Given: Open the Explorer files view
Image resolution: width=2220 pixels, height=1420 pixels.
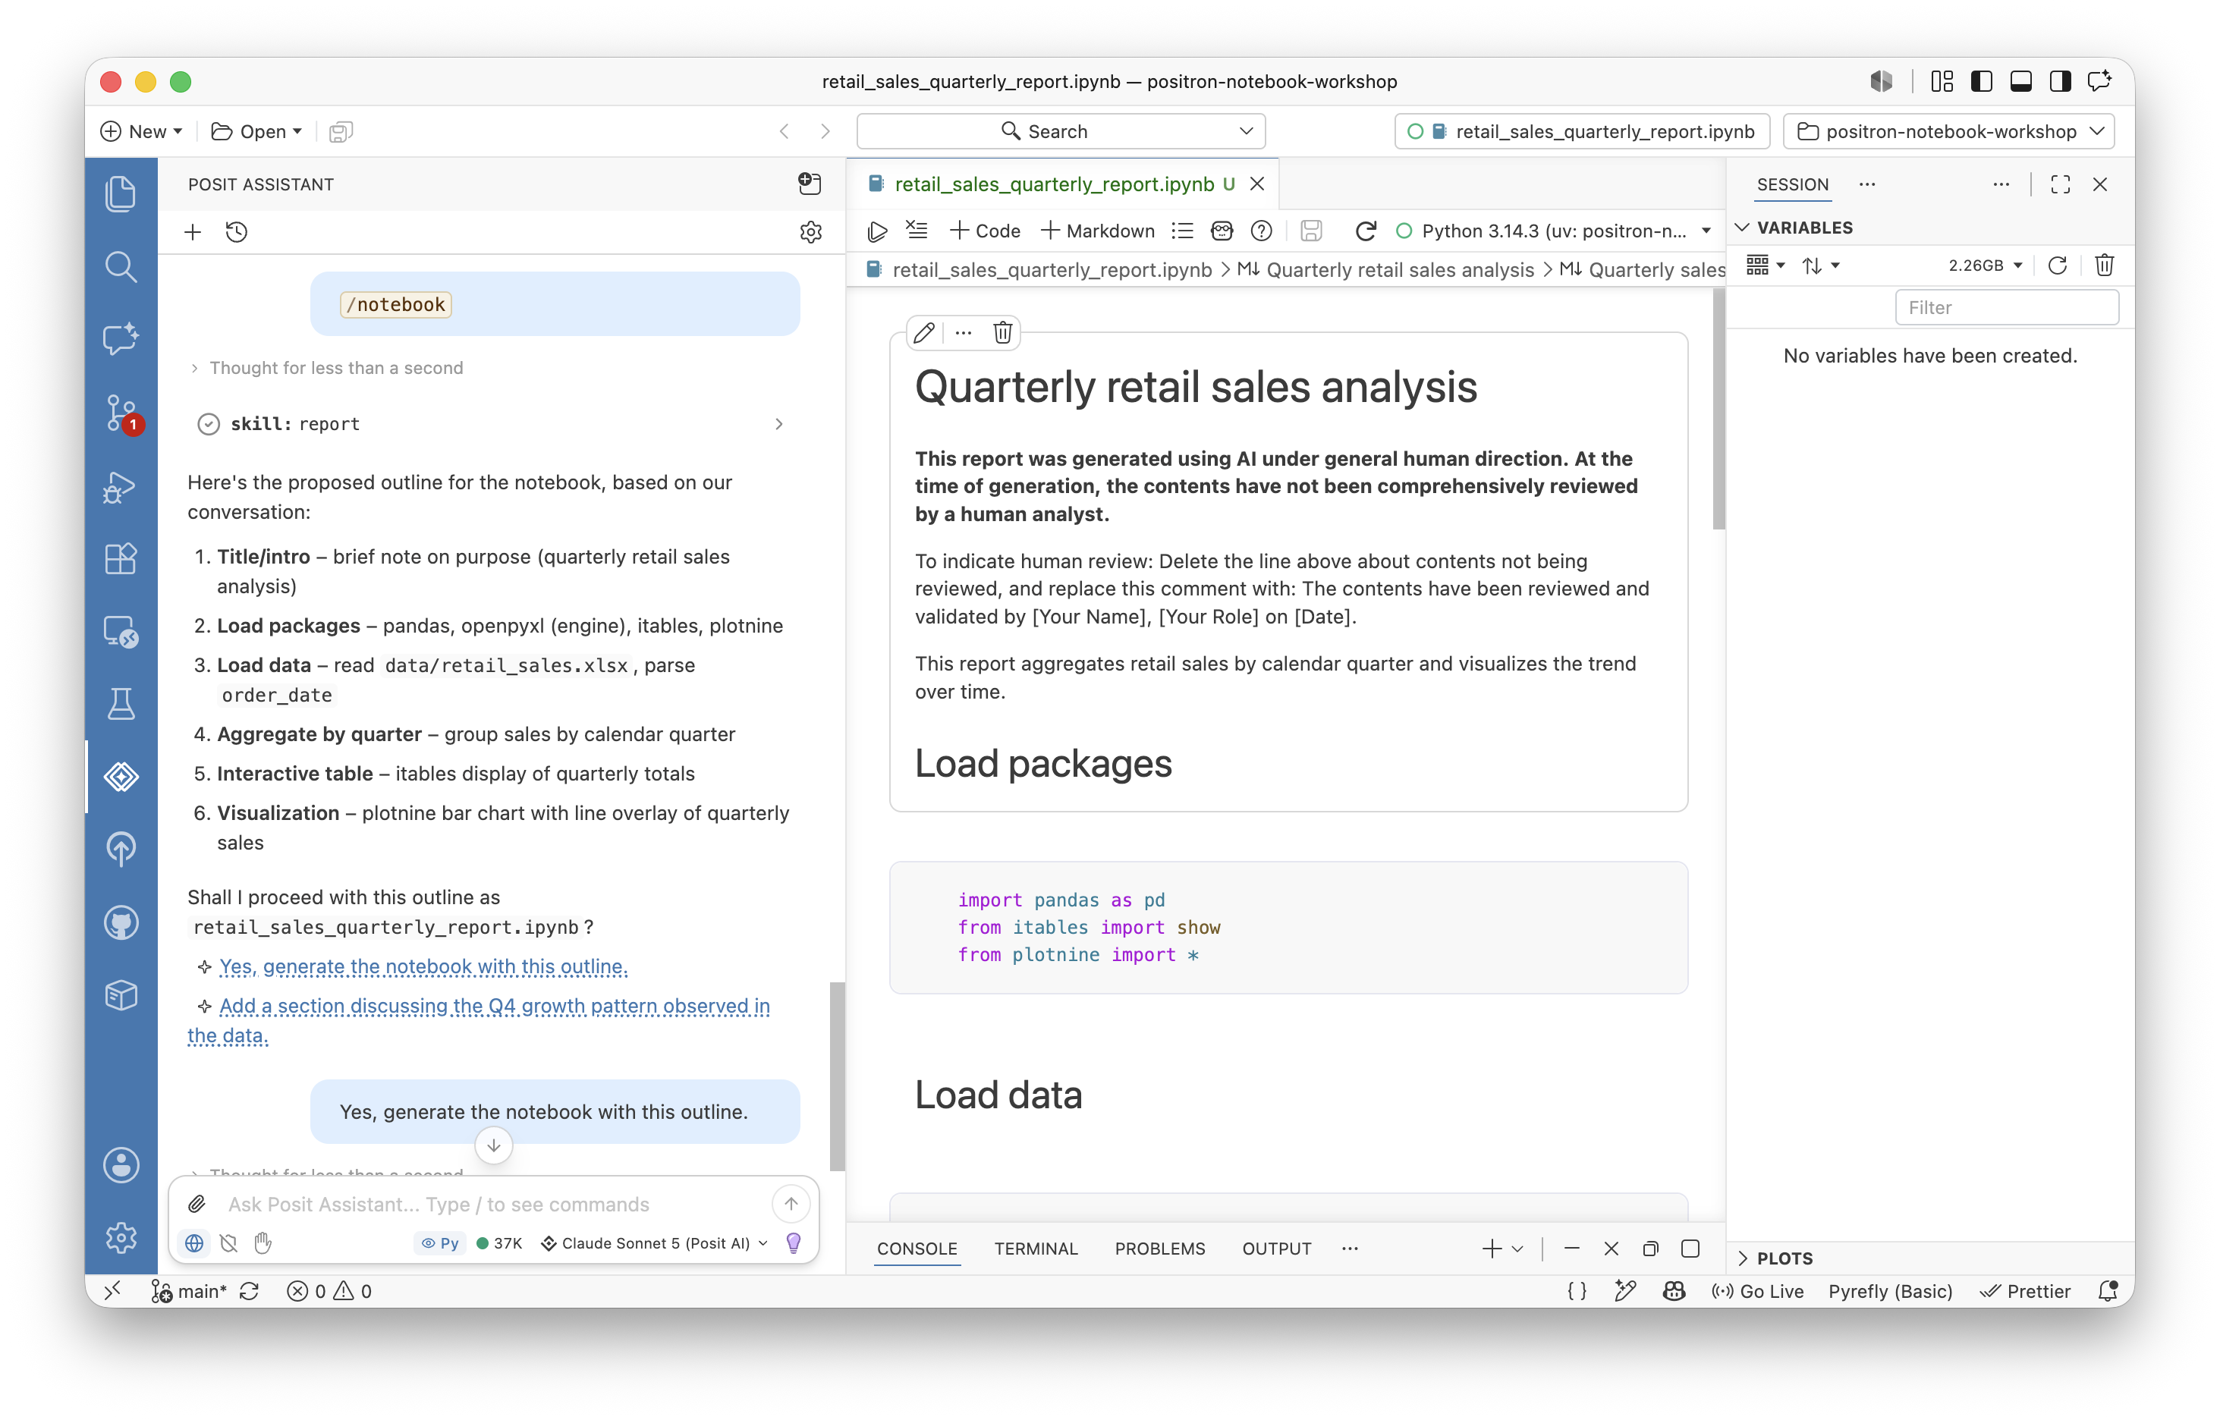Looking at the screenshot, I should [121, 193].
